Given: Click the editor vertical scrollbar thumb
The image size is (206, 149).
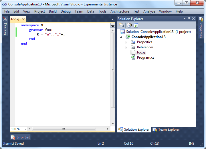Looking at the screenshot, I should click(113, 70).
